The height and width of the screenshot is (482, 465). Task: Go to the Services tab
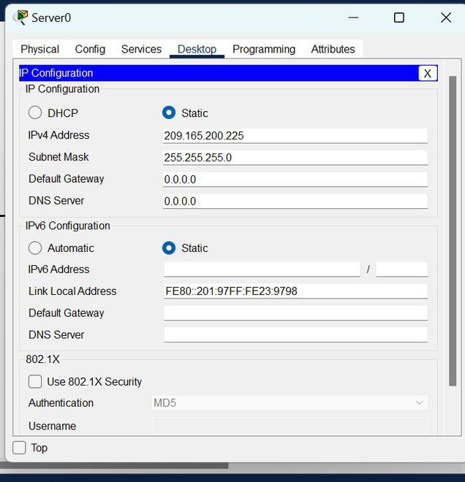click(x=141, y=50)
